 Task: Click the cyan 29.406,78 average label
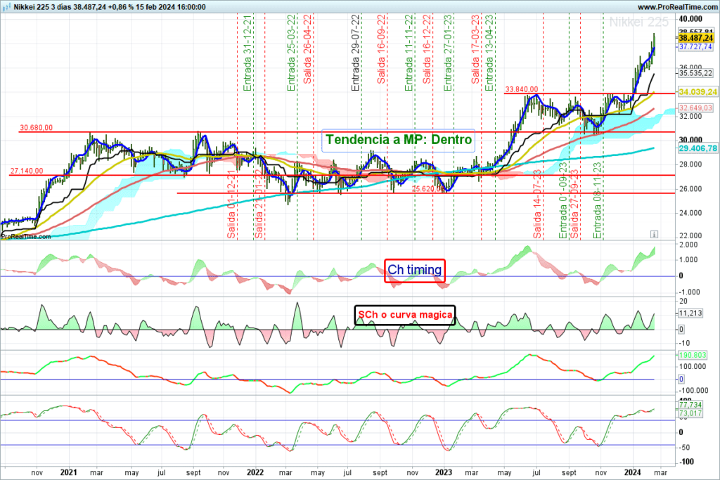tap(697, 148)
